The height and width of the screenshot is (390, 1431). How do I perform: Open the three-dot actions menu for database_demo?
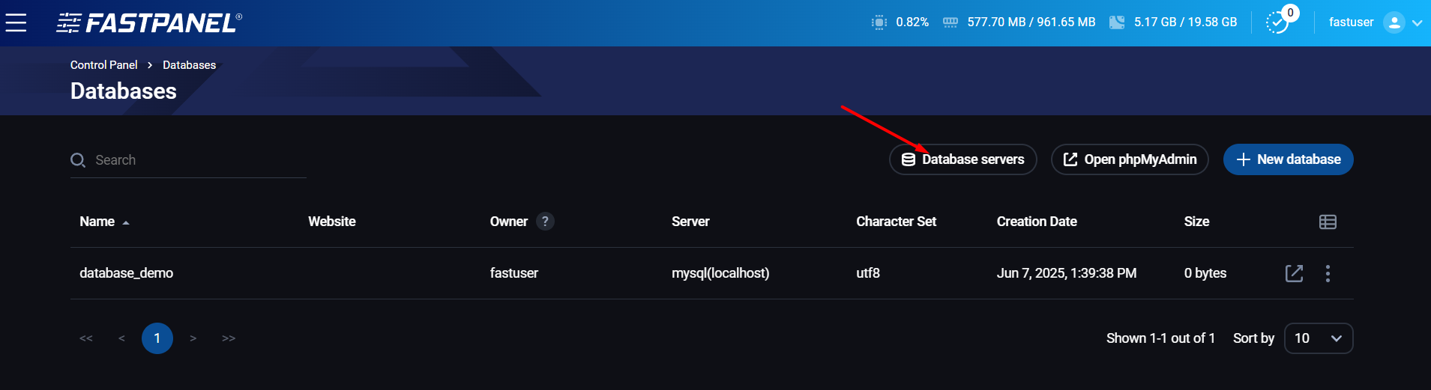(1328, 273)
